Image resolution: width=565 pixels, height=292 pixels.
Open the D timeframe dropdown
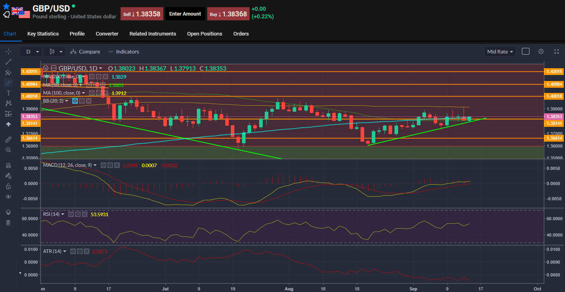[32, 51]
